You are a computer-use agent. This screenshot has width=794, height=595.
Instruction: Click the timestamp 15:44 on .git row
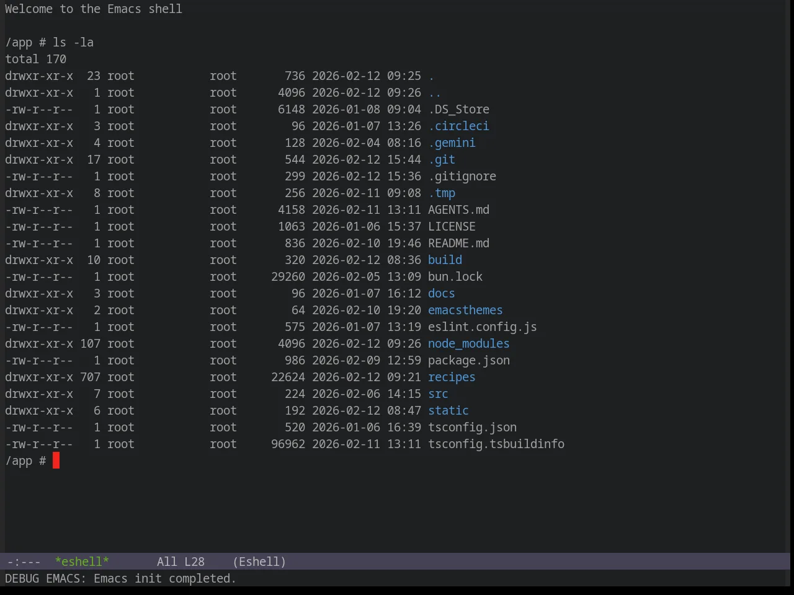coord(404,159)
